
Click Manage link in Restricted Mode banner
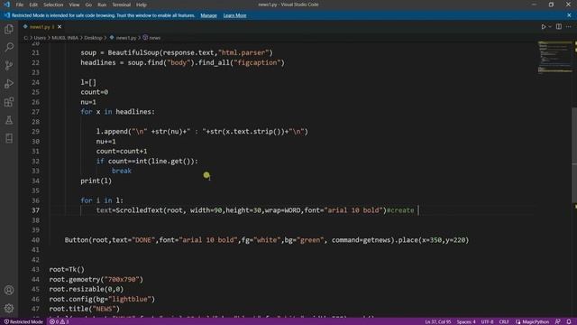click(x=208, y=15)
